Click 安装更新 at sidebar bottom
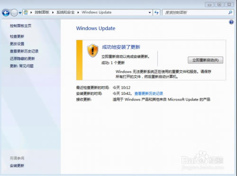The height and width of the screenshot is (176, 237). click(x=17, y=166)
